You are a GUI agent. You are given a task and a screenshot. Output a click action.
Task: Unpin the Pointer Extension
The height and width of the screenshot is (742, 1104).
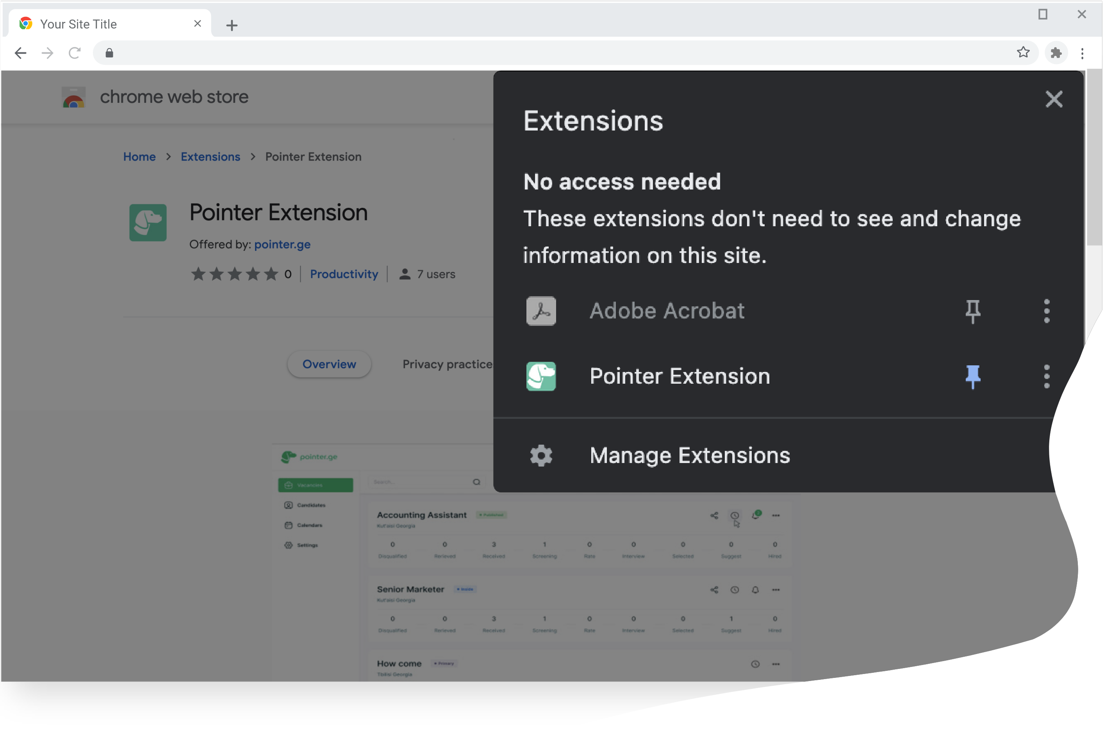pos(974,377)
